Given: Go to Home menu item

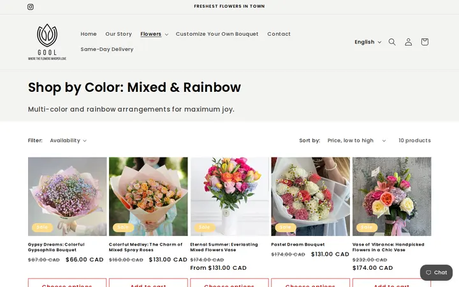Looking at the screenshot, I should click(x=89, y=34).
